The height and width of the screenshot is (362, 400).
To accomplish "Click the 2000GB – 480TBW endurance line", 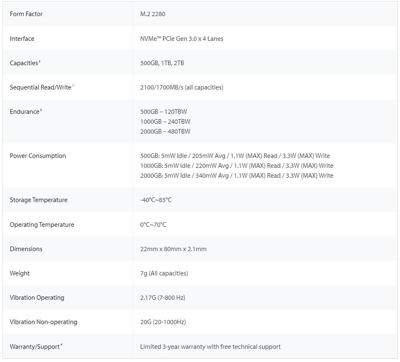I will pos(165,132).
